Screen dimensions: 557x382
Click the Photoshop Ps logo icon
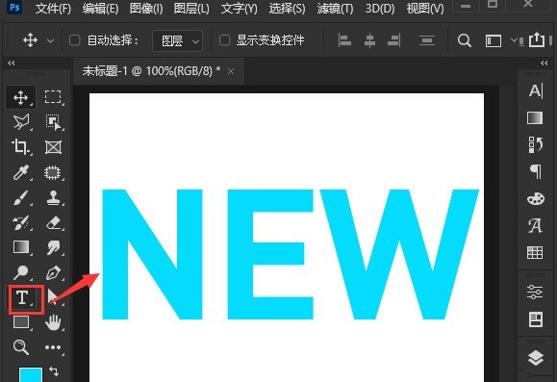(14, 7)
